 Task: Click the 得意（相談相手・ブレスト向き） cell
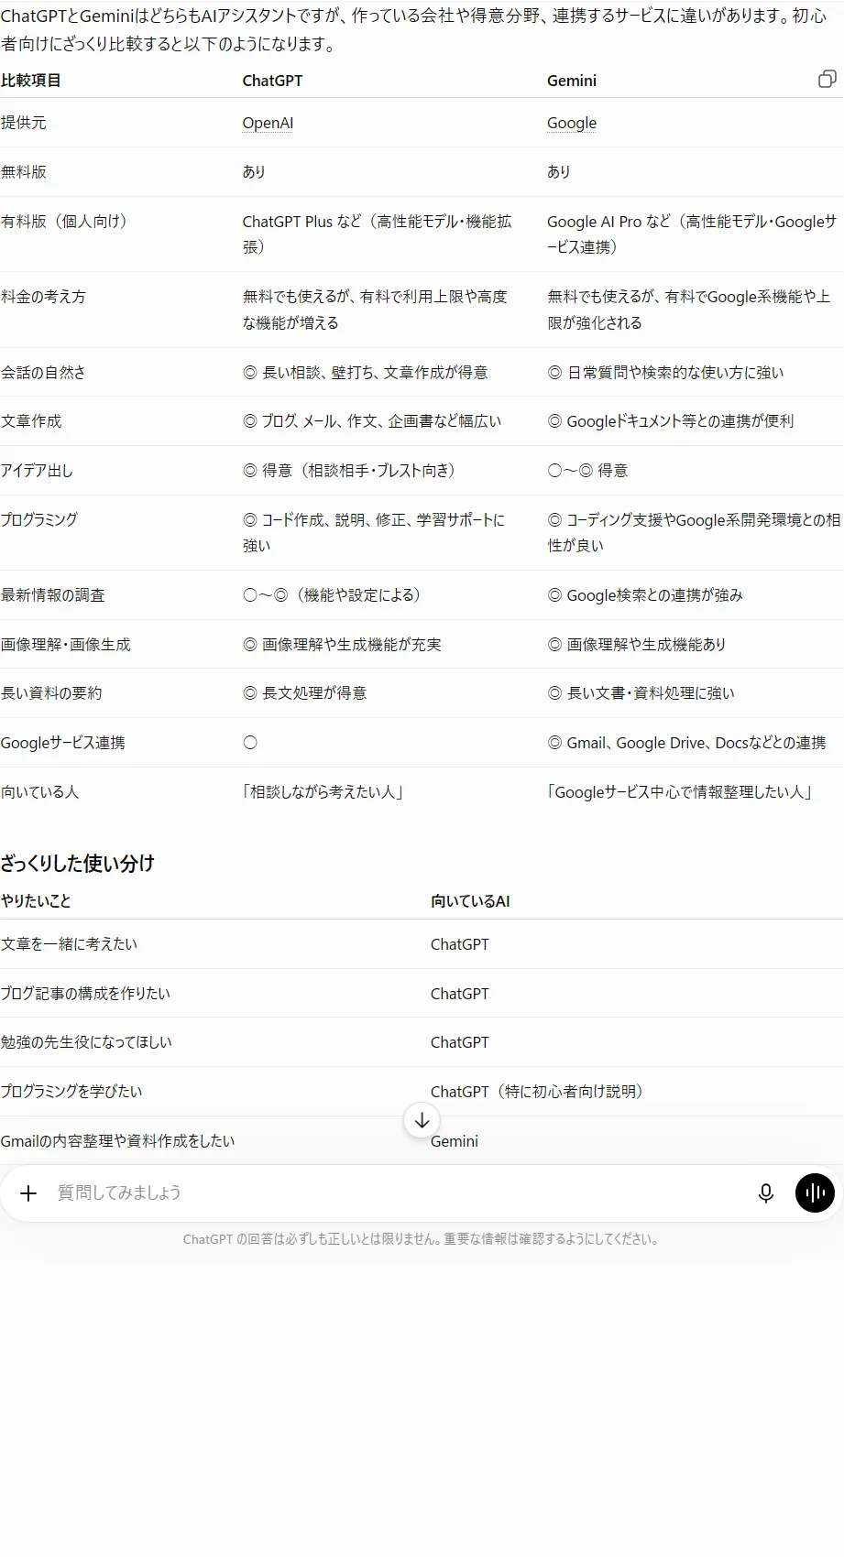click(x=349, y=471)
